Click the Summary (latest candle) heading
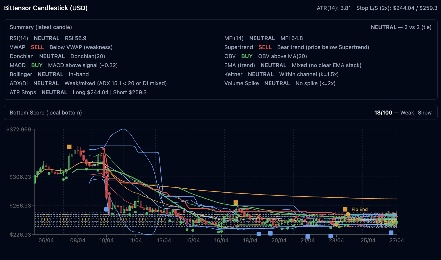This screenshot has width=441, height=260. coord(41,27)
